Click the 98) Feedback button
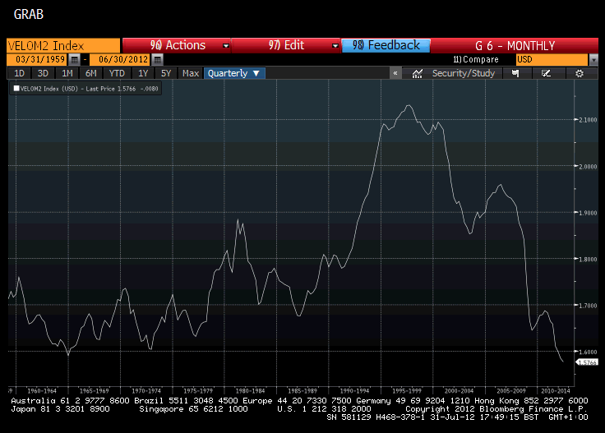This screenshot has height=433, width=605. [x=386, y=45]
